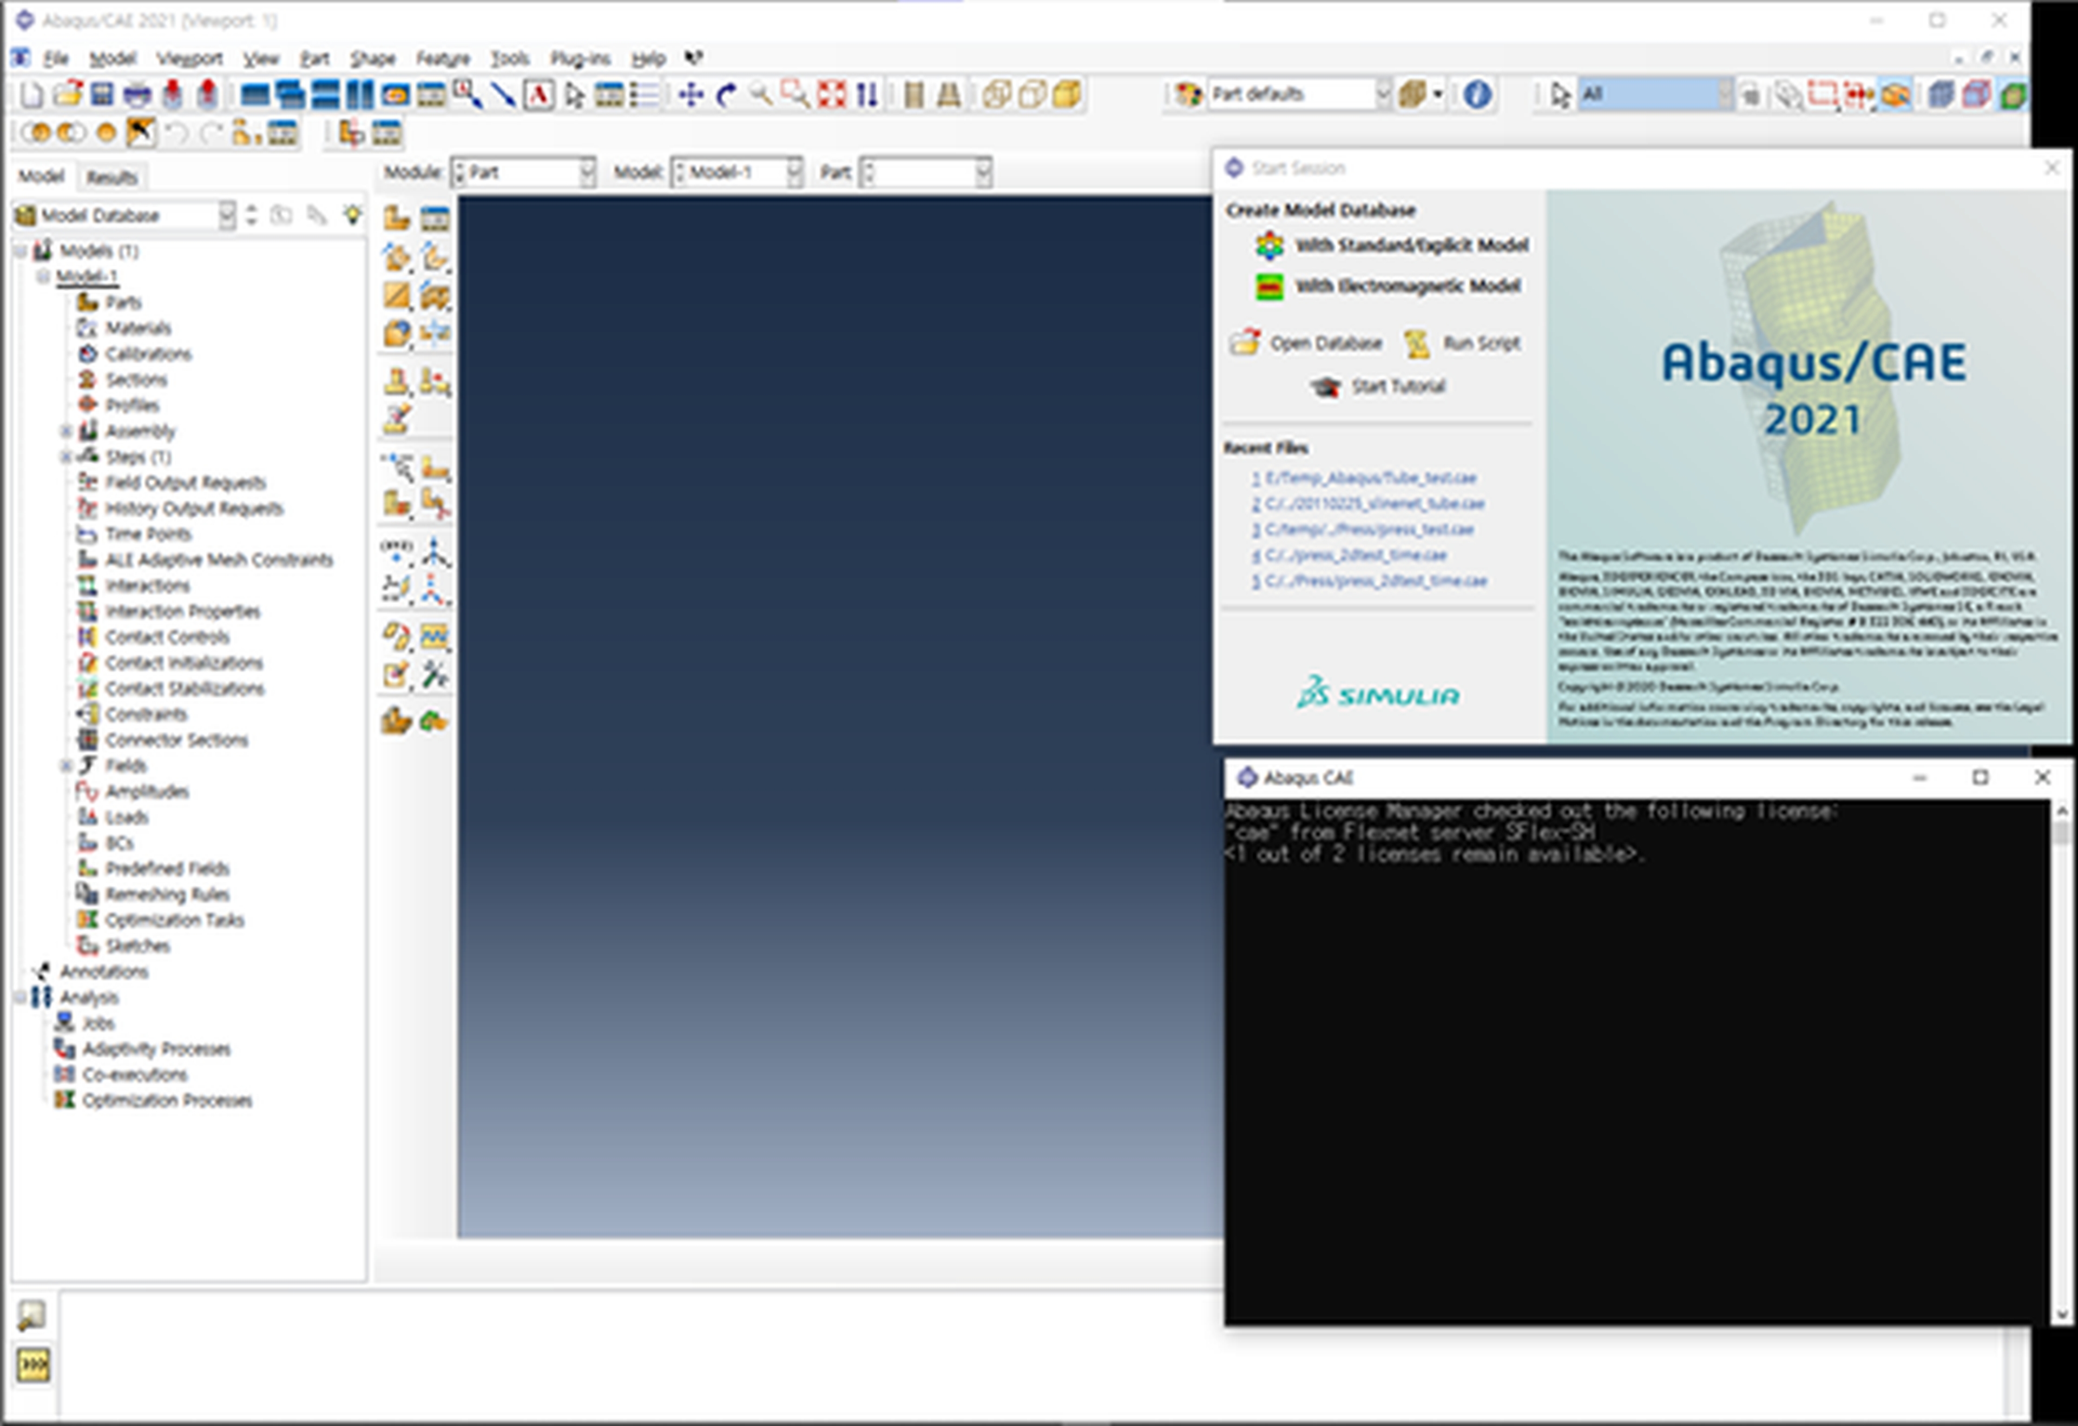Click the text annotation 'A' icon
The width and height of the screenshot is (2078, 1426).
[538, 94]
